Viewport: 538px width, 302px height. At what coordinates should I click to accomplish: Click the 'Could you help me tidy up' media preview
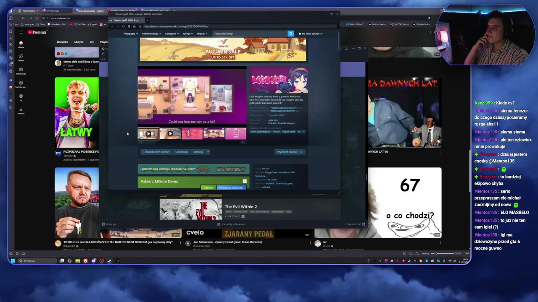(x=192, y=96)
